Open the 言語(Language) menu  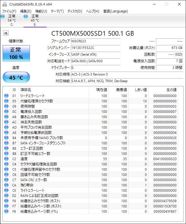tap(116, 11)
